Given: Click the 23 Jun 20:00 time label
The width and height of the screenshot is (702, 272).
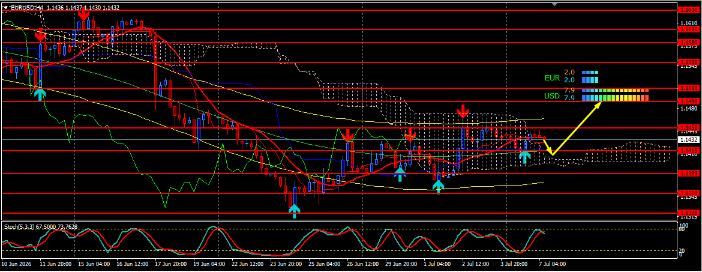Looking at the screenshot, I should tap(286, 264).
